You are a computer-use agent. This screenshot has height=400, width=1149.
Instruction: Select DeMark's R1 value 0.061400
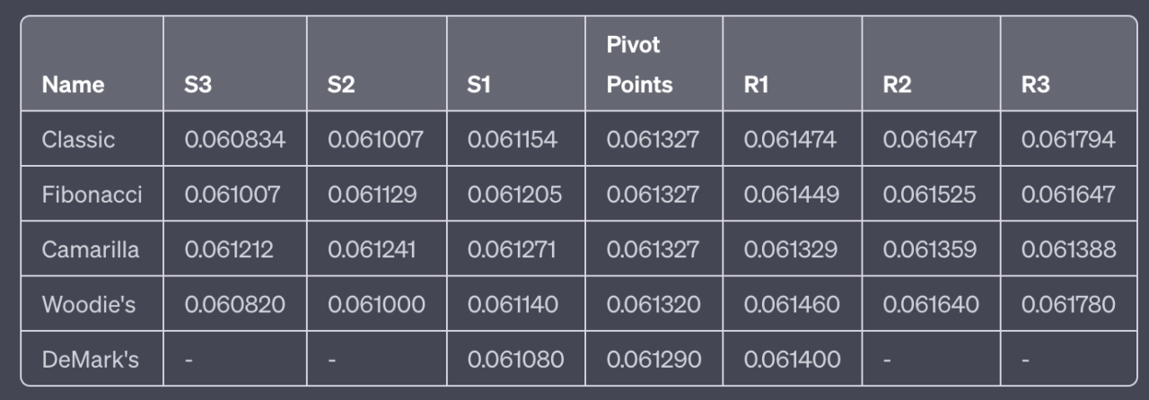793,360
